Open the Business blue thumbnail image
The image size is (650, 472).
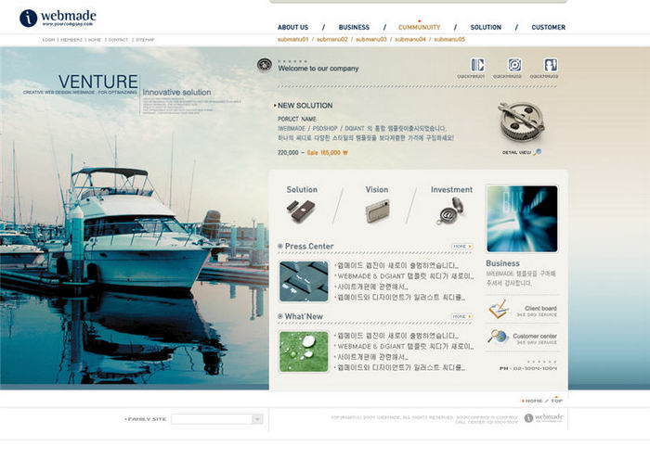click(x=522, y=219)
